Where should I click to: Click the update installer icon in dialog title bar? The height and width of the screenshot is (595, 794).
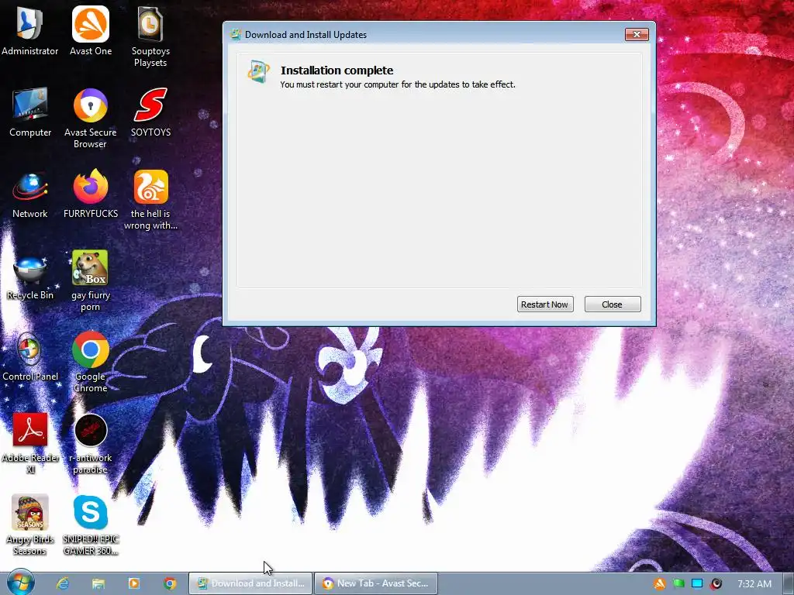(x=236, y=34)
